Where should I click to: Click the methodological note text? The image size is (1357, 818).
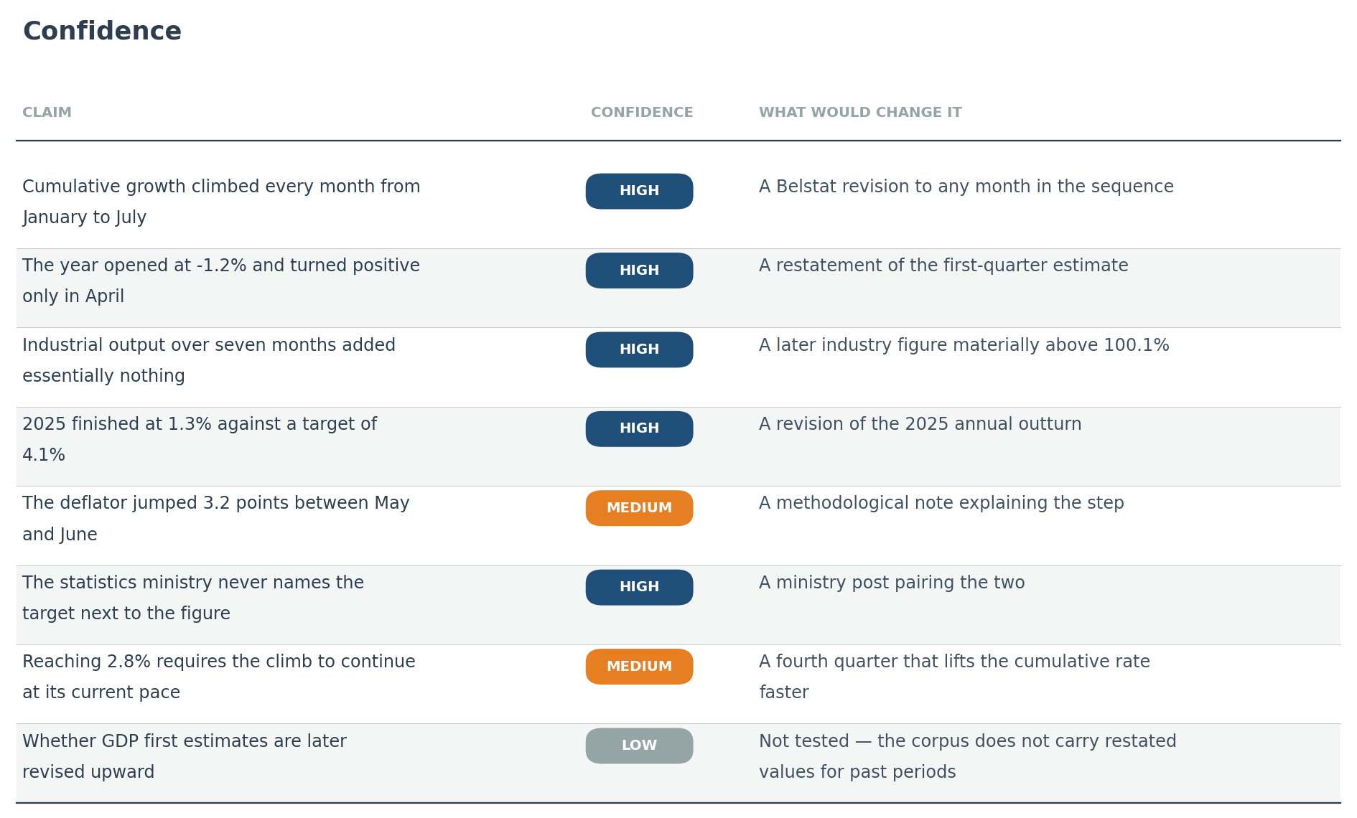coord(941,503)
